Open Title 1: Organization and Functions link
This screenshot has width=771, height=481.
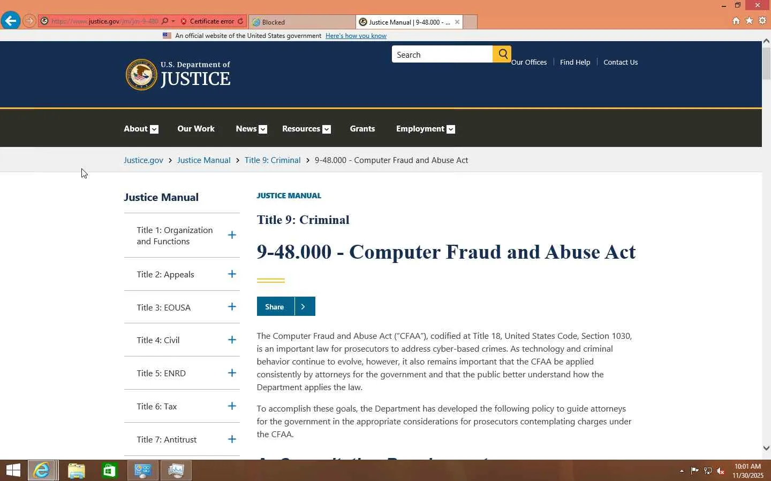[175, 236]
